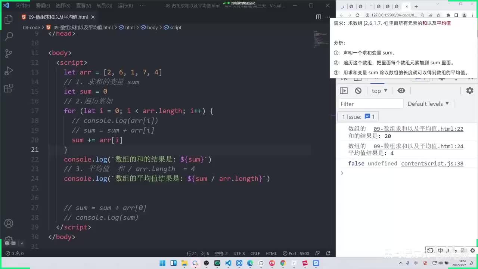Click 04-code breadcrumb

tap(31, 27)
